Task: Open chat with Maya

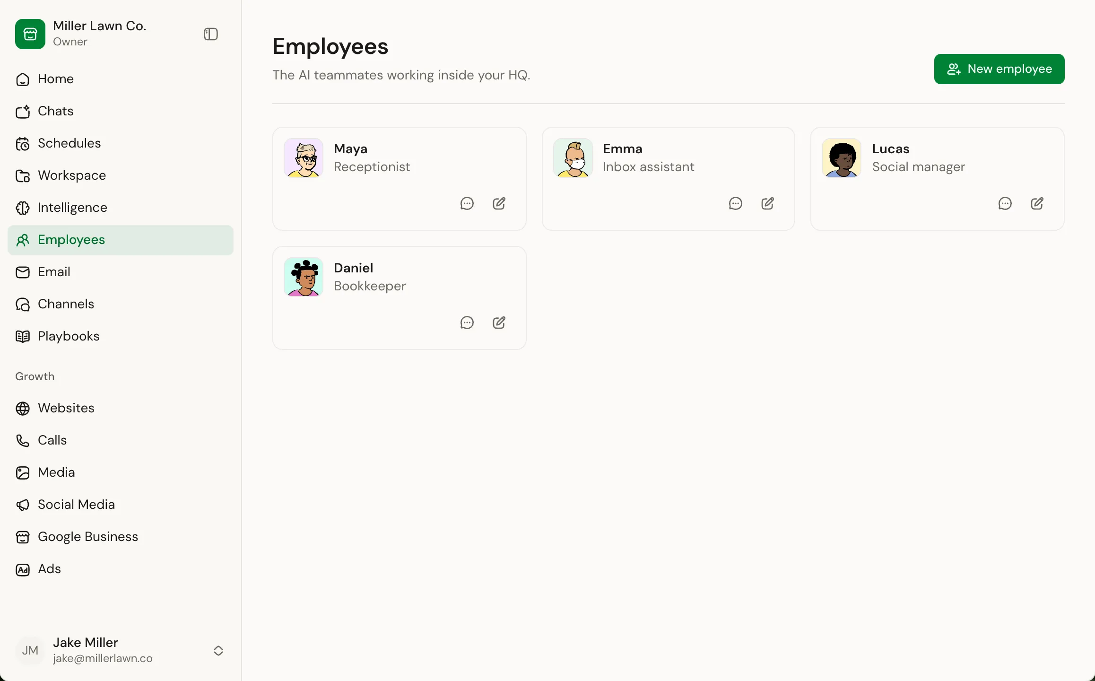Action: [467, 203]
